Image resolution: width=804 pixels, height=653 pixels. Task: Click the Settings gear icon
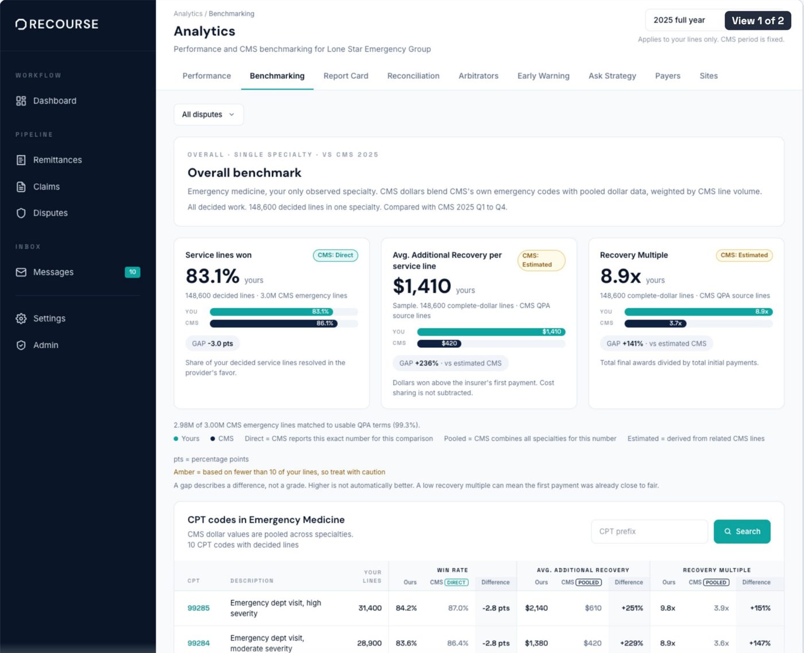pos(21,318)
